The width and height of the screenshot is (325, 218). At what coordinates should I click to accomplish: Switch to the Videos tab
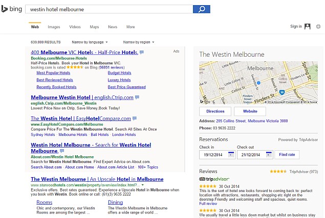click(75, 27)
